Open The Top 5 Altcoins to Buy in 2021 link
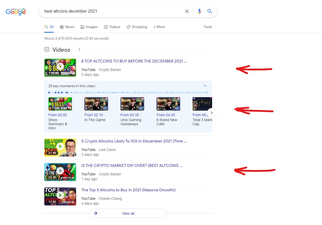 128,190
